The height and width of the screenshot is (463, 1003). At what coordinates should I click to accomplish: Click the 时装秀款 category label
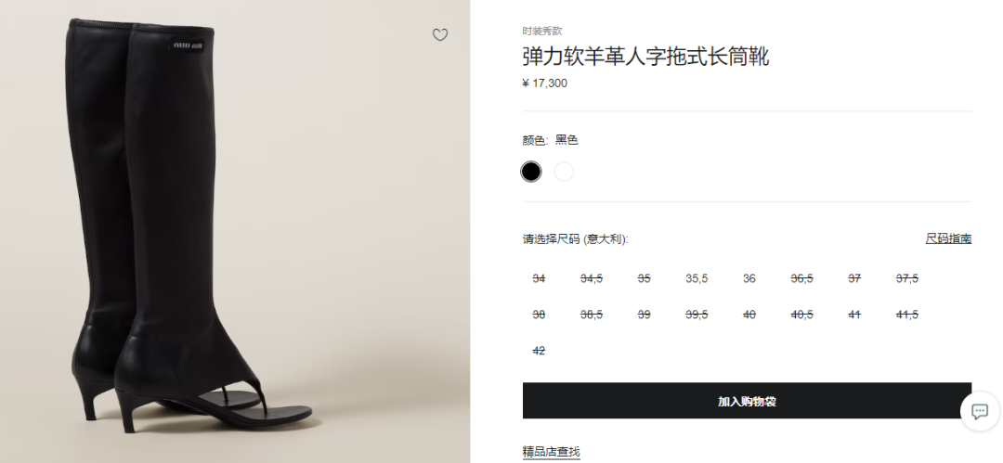[x=542, y=31]
